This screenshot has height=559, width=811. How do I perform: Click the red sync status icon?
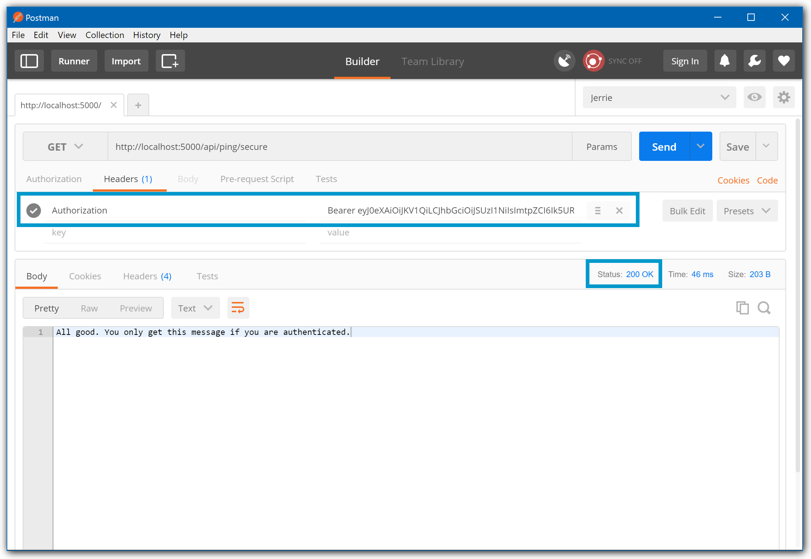pyautogui.click(x=593, y=61)
